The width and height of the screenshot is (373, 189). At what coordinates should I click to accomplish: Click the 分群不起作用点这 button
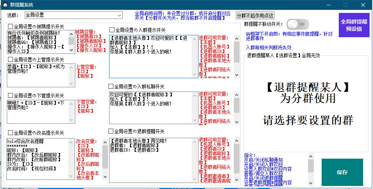(x=255, y=16)
